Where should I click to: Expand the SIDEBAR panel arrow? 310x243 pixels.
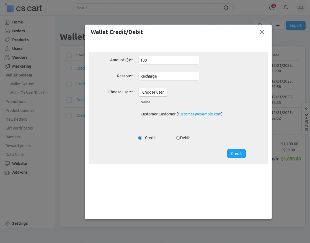tap(306, 108)
